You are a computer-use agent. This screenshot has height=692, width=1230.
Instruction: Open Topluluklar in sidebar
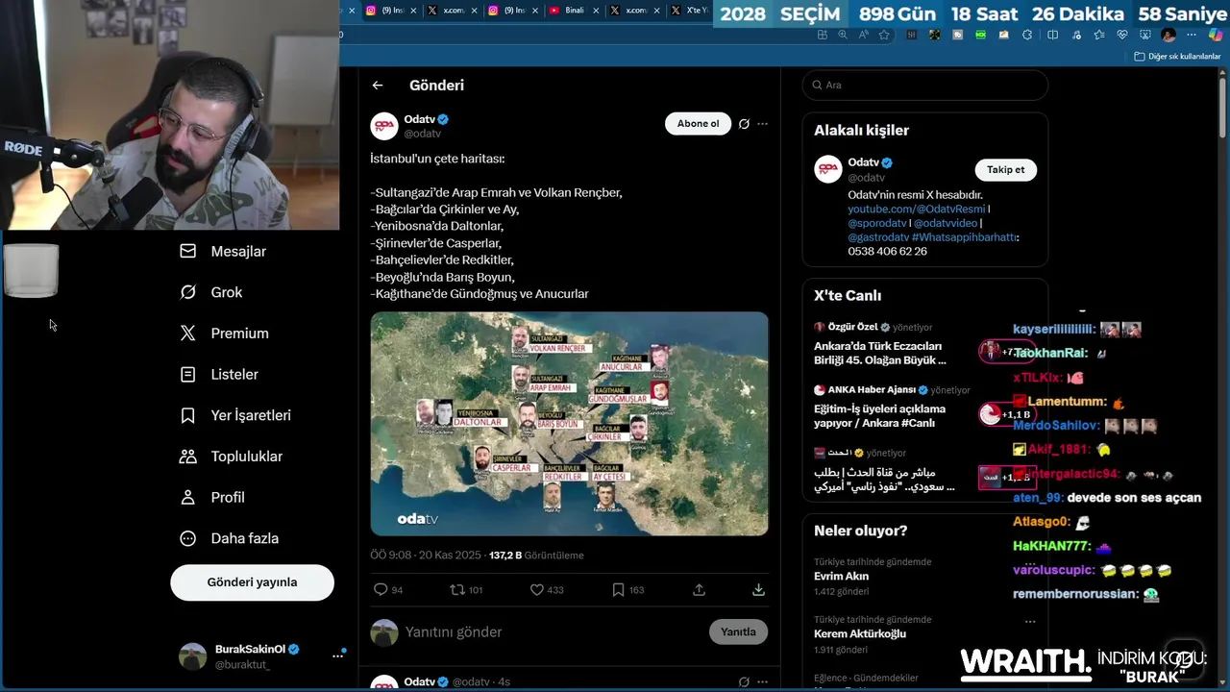pos(233,457)
